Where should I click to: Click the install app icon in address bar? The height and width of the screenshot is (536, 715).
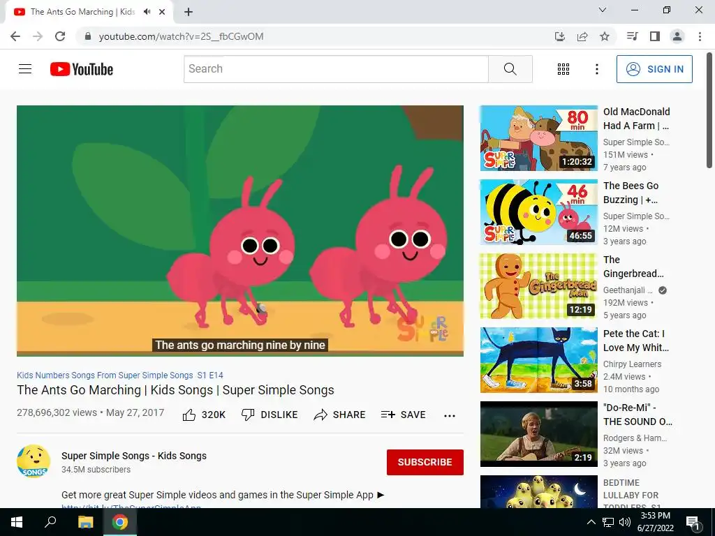pyautogui.click(x=560, y=36)
